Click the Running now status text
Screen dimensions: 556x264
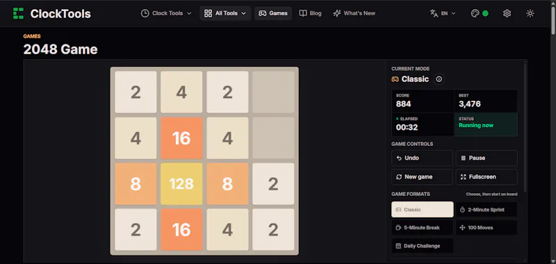pos(476,126)
